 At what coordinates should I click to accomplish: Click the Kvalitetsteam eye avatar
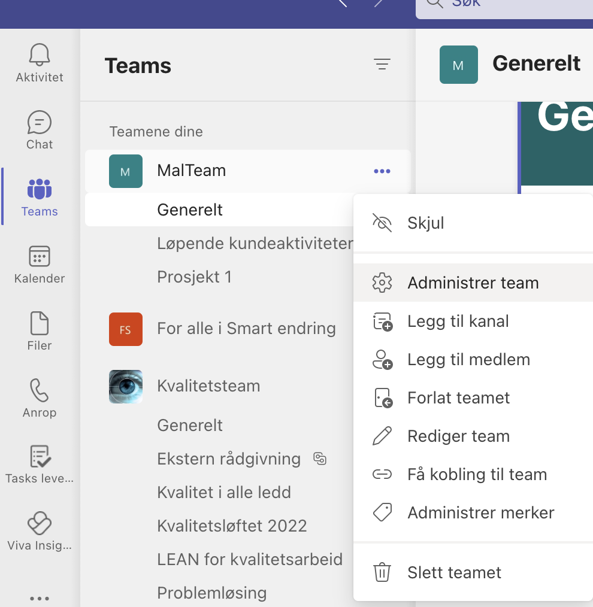[126, 386]
